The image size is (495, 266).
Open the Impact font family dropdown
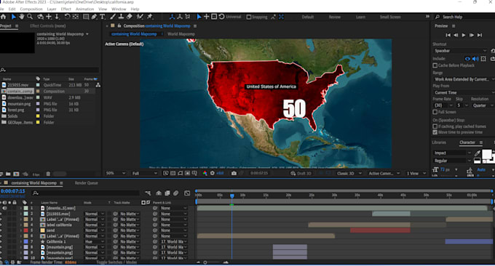(452, 153)
